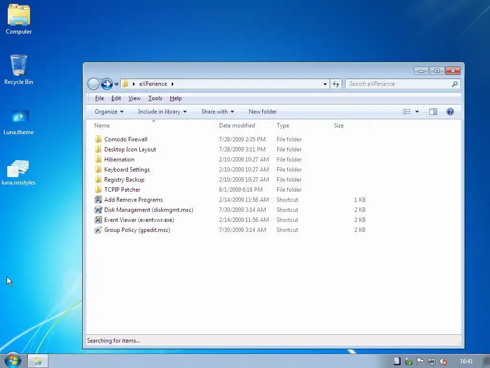Screen dimensions: 490x368
Task: Open Include in library dropdown
Action: tap(162, 112)
